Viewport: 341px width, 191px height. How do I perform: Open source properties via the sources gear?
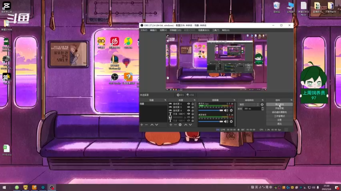[180, 125]
